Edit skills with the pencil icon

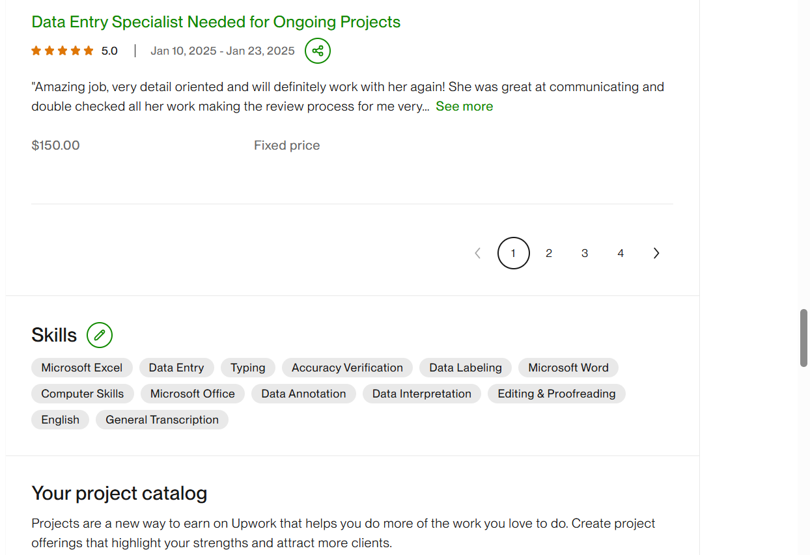pos(100,335)
